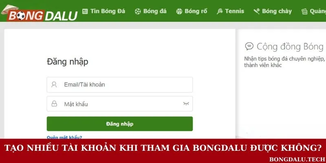Screen dimensions: 326x163
Task: Click the lock icon in the password field
Action: pos(54,104)
